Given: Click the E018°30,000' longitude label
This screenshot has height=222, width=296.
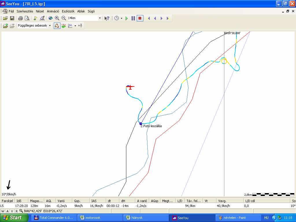Looking at the screenshot, I should click(x=232, y=33).
